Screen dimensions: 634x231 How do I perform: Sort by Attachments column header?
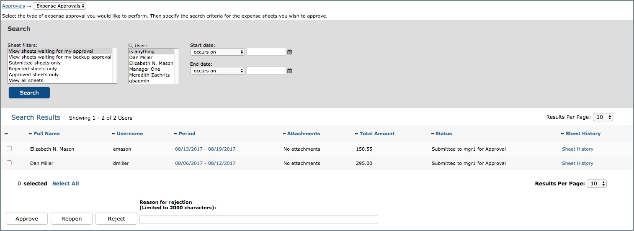point(304,133)
